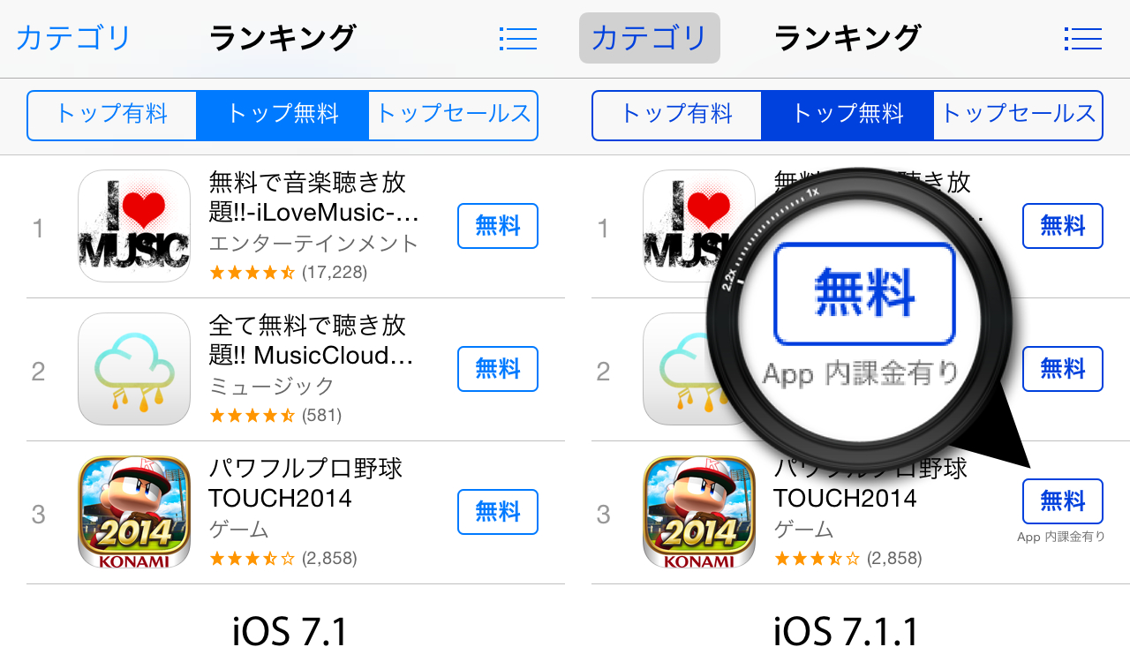The width and height of the screenshot is (1130, 662).
Task: Tap 無料 button for MusicCloud in left panel
Action: click(x=498, y=369)
